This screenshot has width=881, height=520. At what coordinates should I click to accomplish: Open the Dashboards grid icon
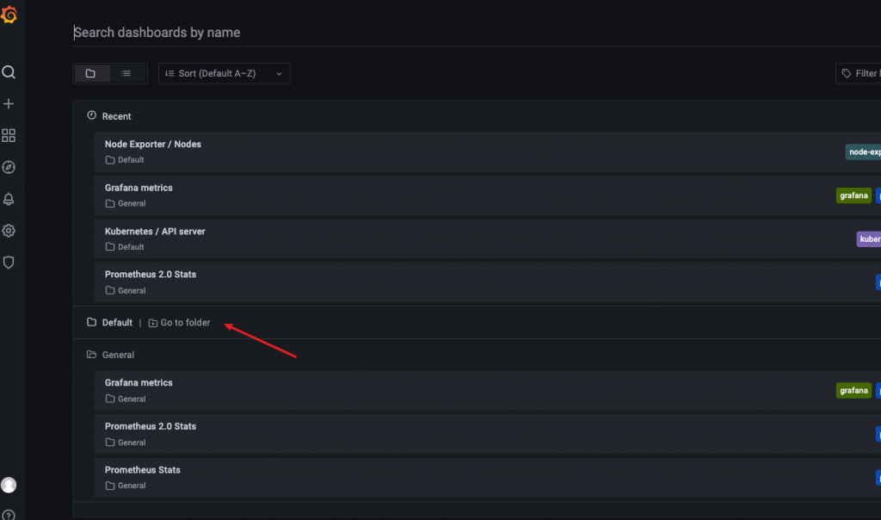click(x=9, y=135)
